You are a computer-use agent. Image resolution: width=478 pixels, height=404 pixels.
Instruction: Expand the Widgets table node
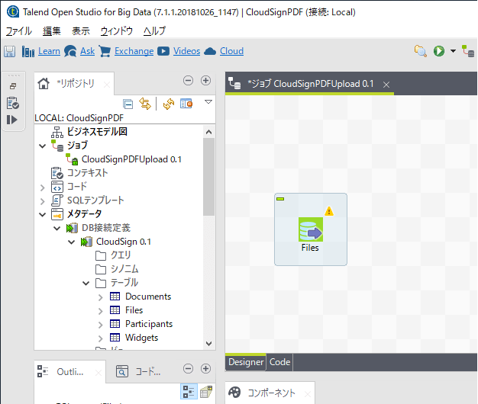pyautogui.click(x=101, y=338)
